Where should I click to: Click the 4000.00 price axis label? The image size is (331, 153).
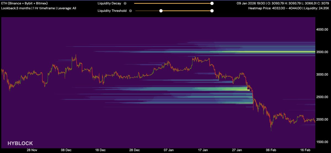click(322, 29)
